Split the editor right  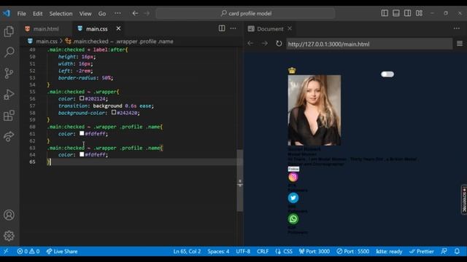point(222,28)
